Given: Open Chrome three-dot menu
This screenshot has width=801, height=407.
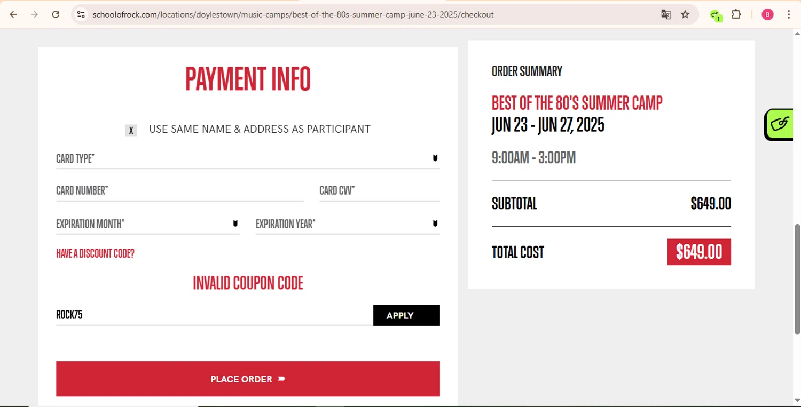Looking at the screenshot, I should point(789,14).
